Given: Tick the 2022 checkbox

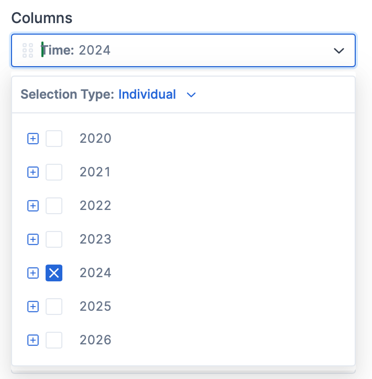Looking at the screenshot, I should [x=54, y=206].
